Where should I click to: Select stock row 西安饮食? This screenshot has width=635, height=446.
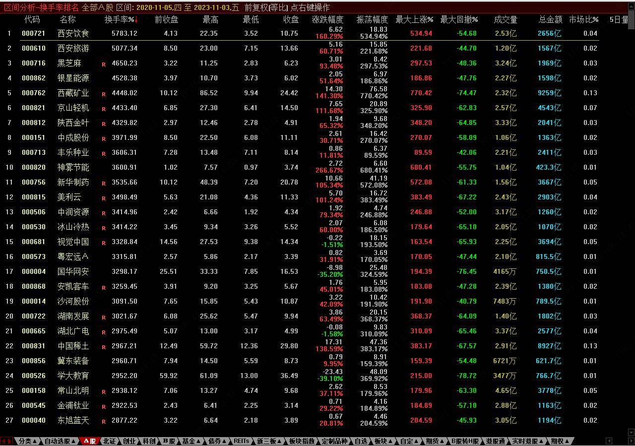(299, 33)
